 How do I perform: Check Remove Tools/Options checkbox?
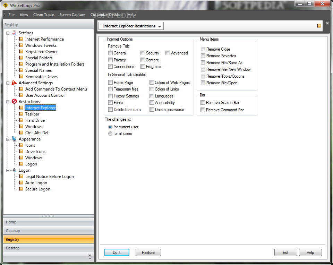(x=203, y=76)
